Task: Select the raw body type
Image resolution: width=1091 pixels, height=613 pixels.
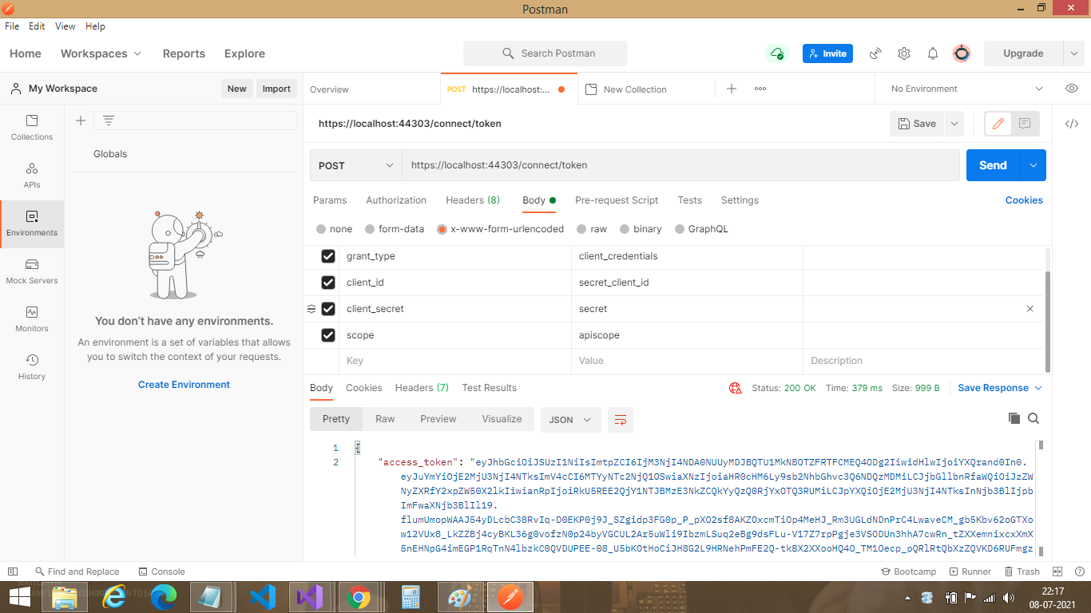Action: coord(581,229)
